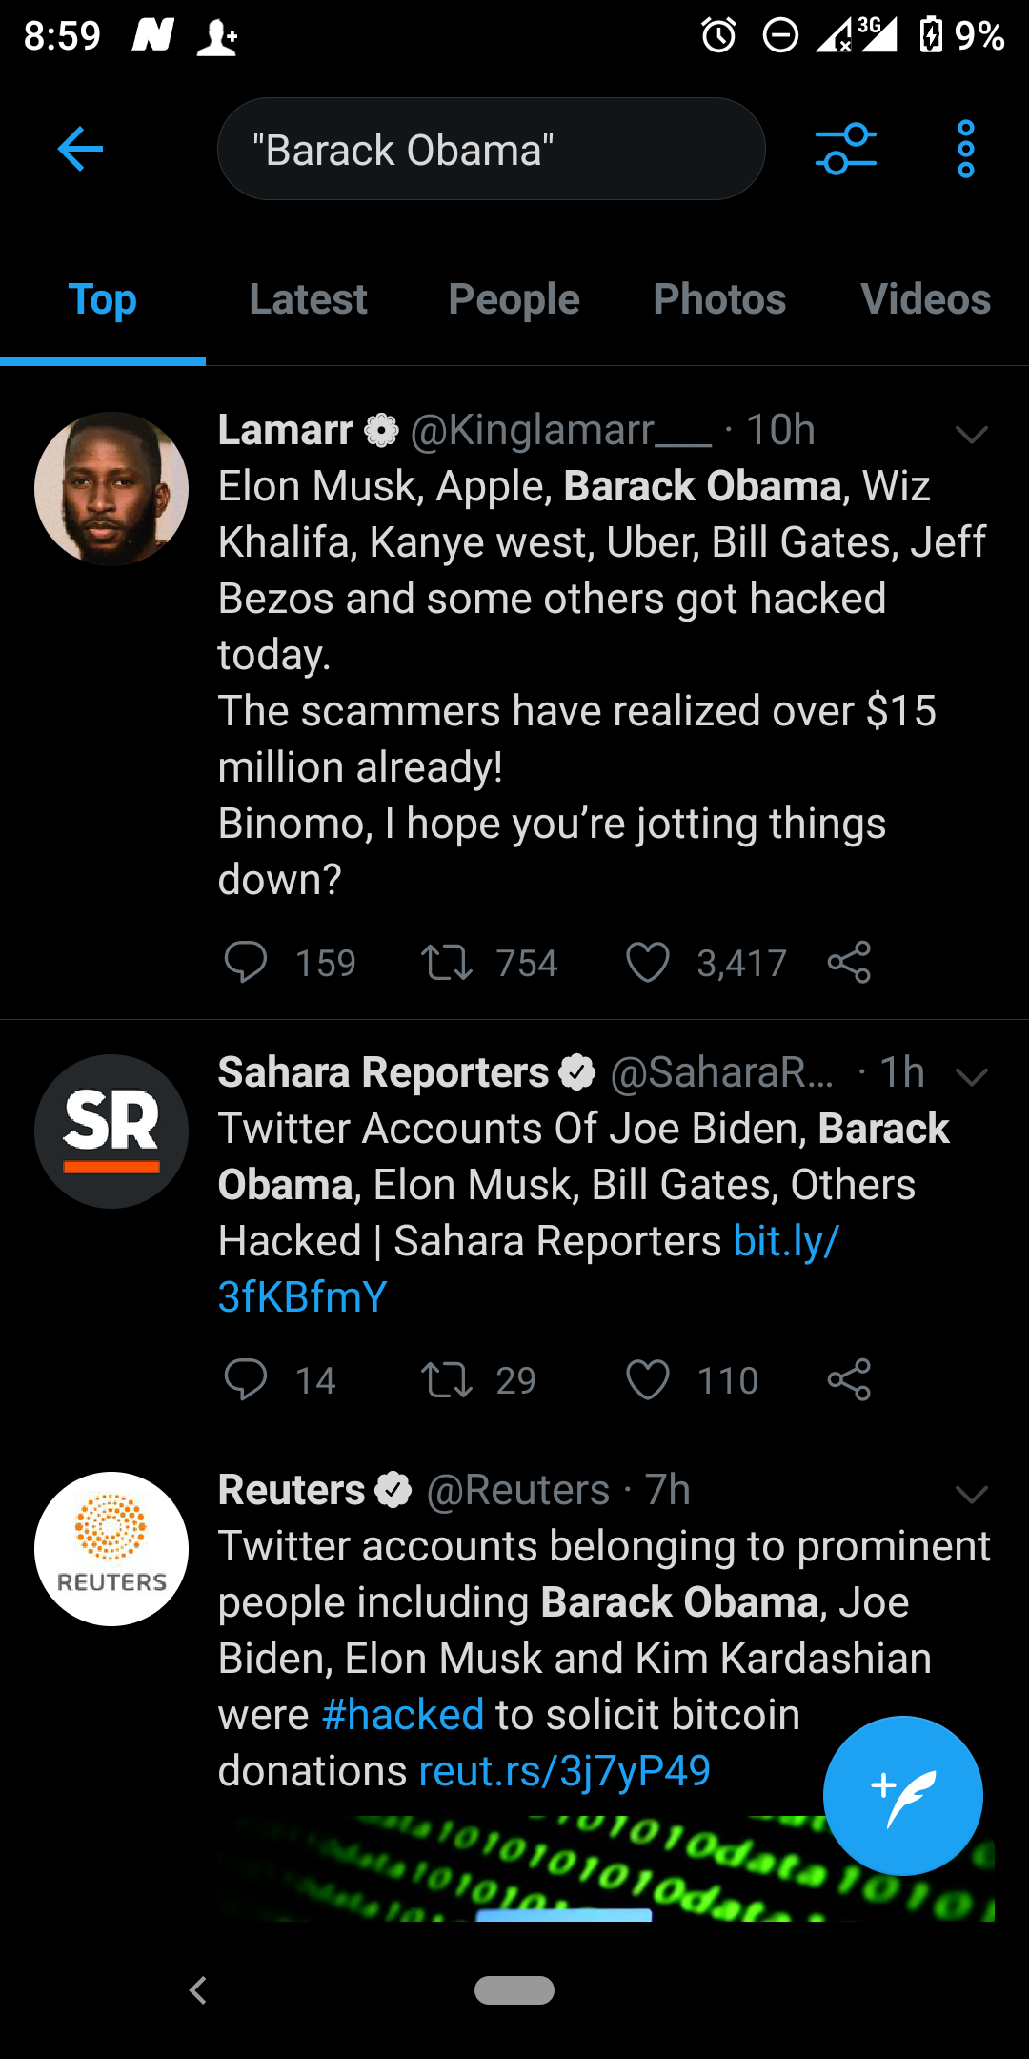Screen dimensions: 1029x2059
Task: Open the Photos tab
Action: pos(719,299)
